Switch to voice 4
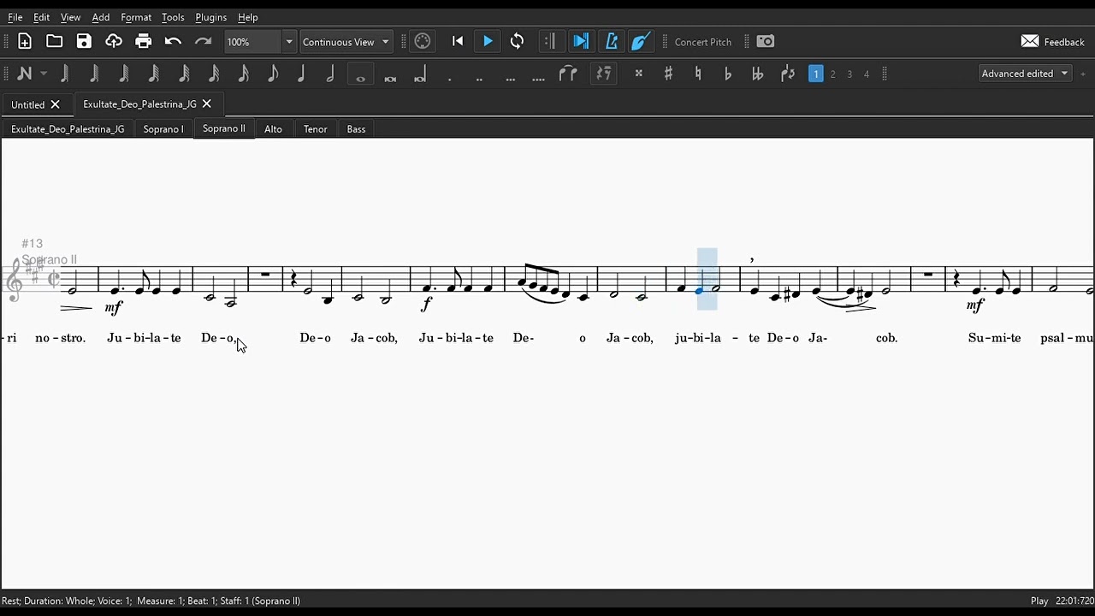Image resolution: width=1095 pixels, height=616 pixels. click(x=866, y=74)
